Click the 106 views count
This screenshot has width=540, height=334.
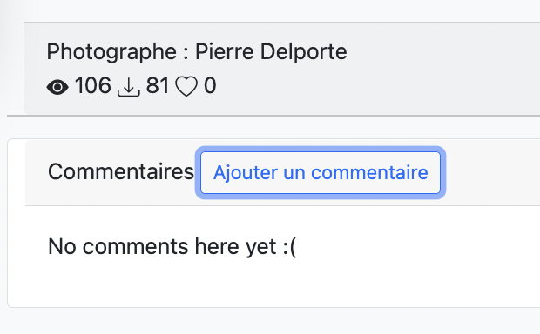pyautogui.click(x=93, y=85)
